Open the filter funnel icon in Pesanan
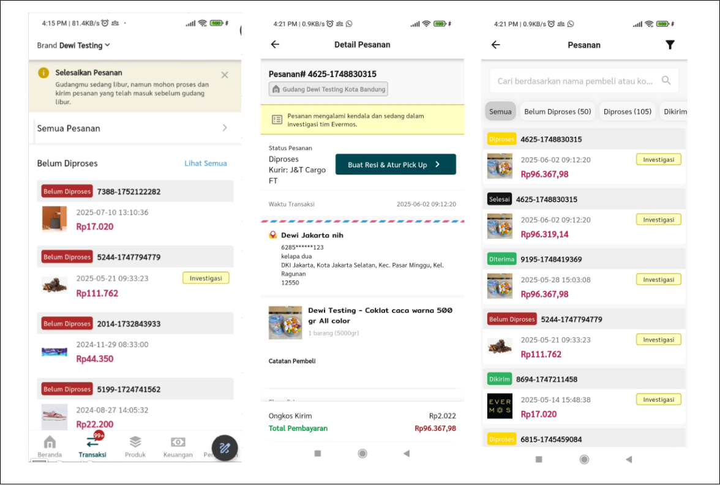The width and height of the screenshot is (720, 485). tap(670, 45)
